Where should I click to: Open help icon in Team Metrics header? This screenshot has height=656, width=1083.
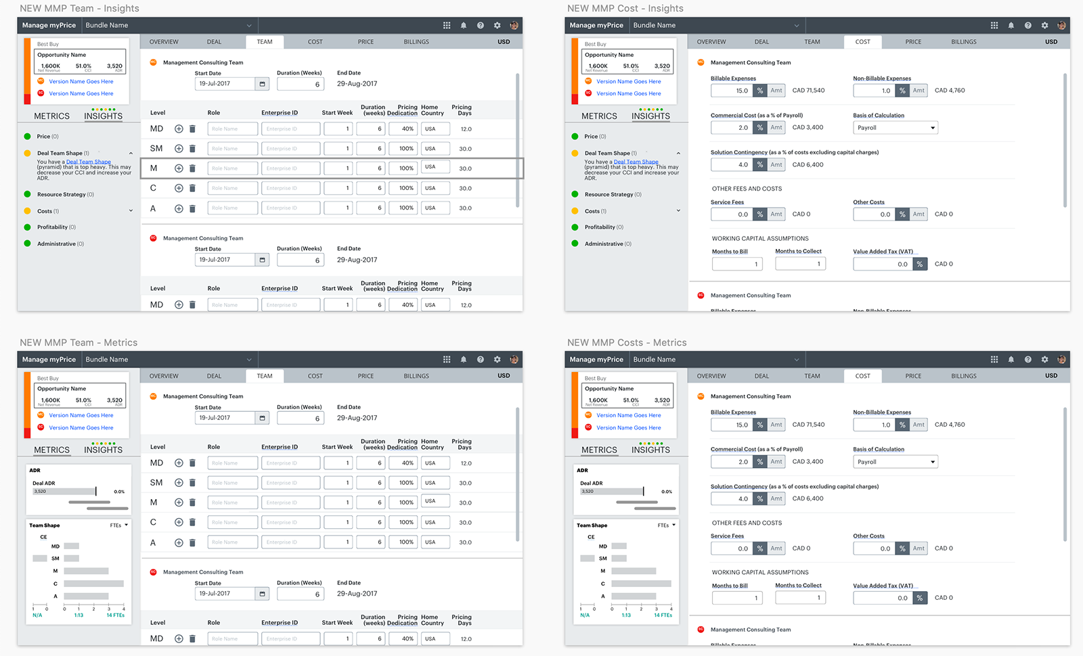(x=480, y=359)
